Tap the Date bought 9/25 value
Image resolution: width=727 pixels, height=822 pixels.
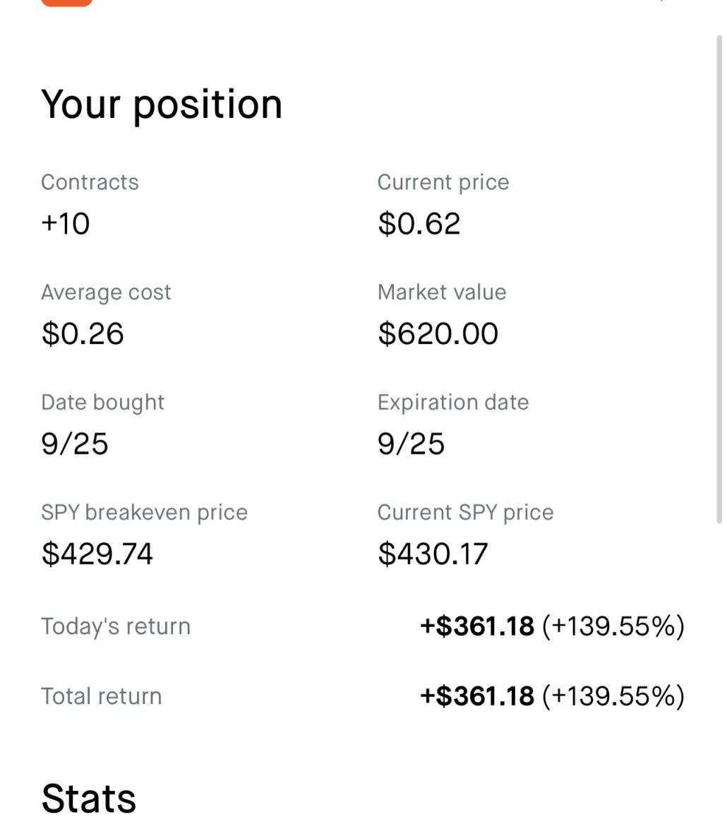(x=75, y=444)
